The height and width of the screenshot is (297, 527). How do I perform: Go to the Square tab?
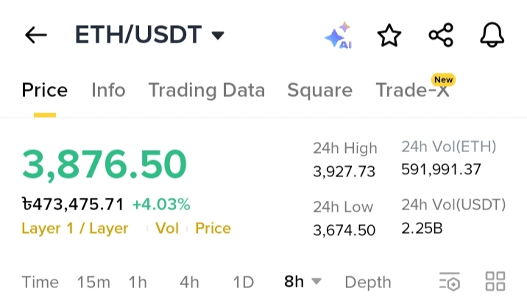pos(320,90)
